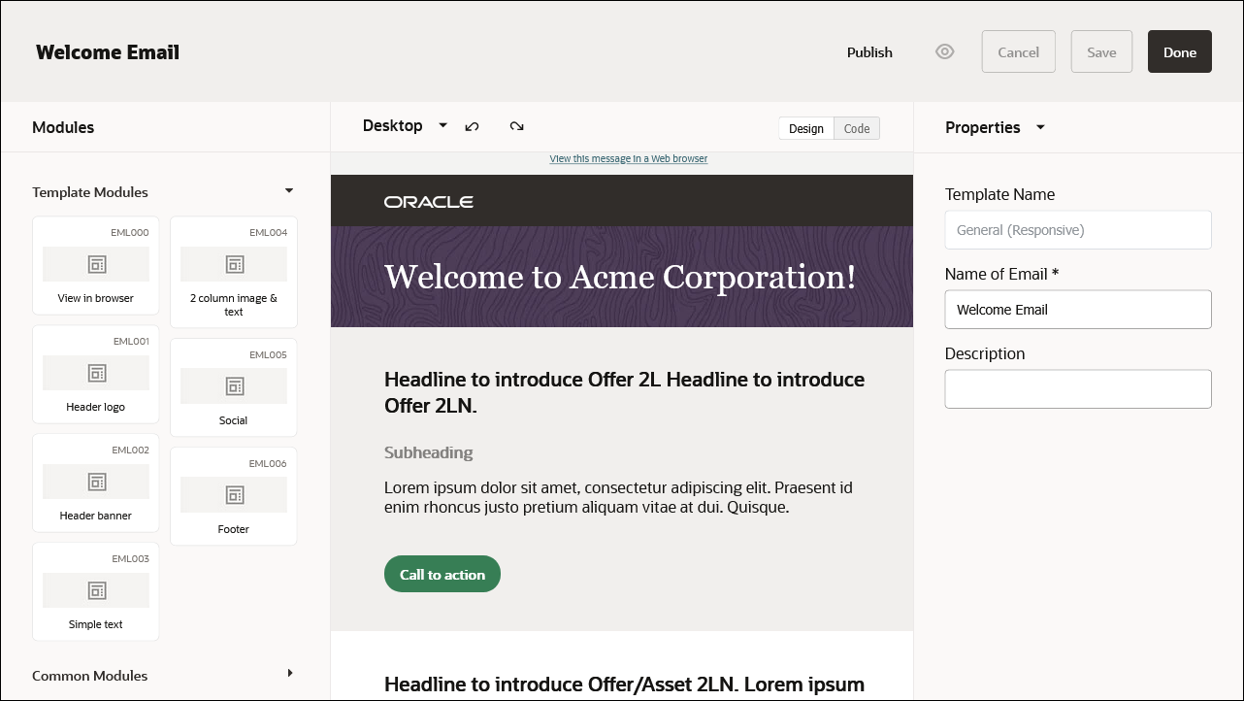Viewport: 1244px width, 701px height.
Task: Open the Modules panel heading
Action: [63, 127]
